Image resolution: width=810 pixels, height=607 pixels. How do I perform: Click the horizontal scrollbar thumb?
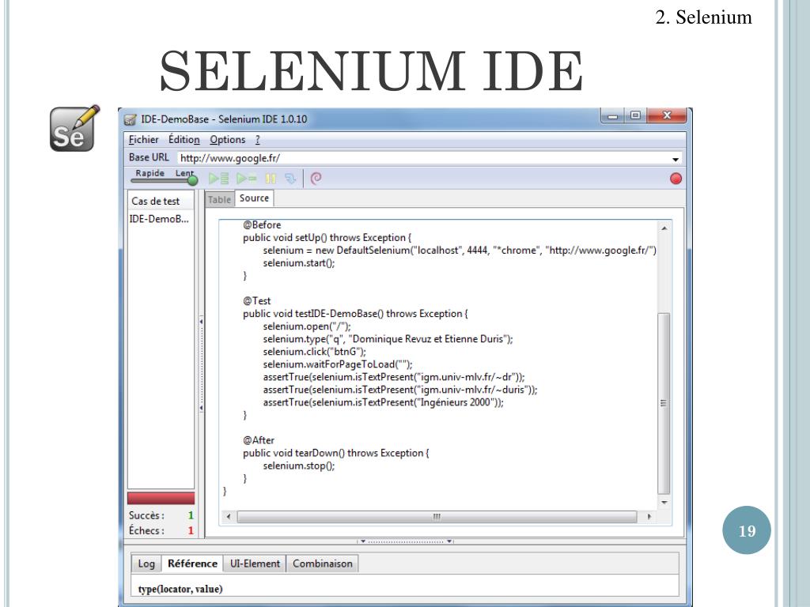click(437, 517)
